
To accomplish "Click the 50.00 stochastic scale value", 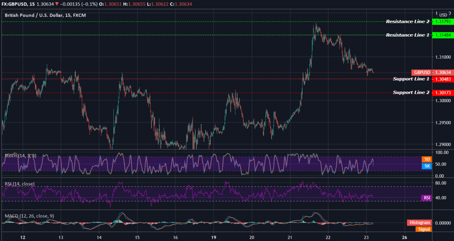I will click(x=441, y=164).
